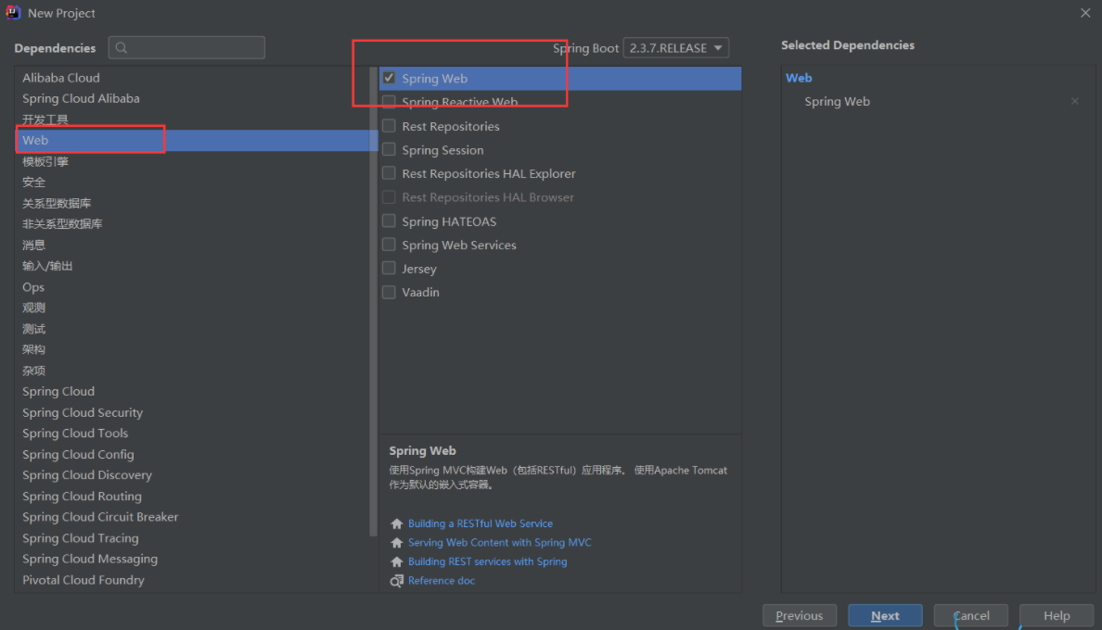Focus the Dependencies search input field
This screenshot has height=630, width=1102.
(186, 47)
